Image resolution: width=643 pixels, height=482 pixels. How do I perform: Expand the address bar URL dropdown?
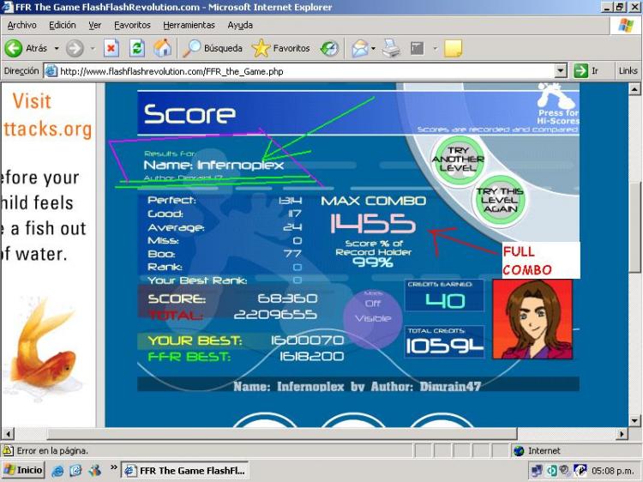pos(561,71)
